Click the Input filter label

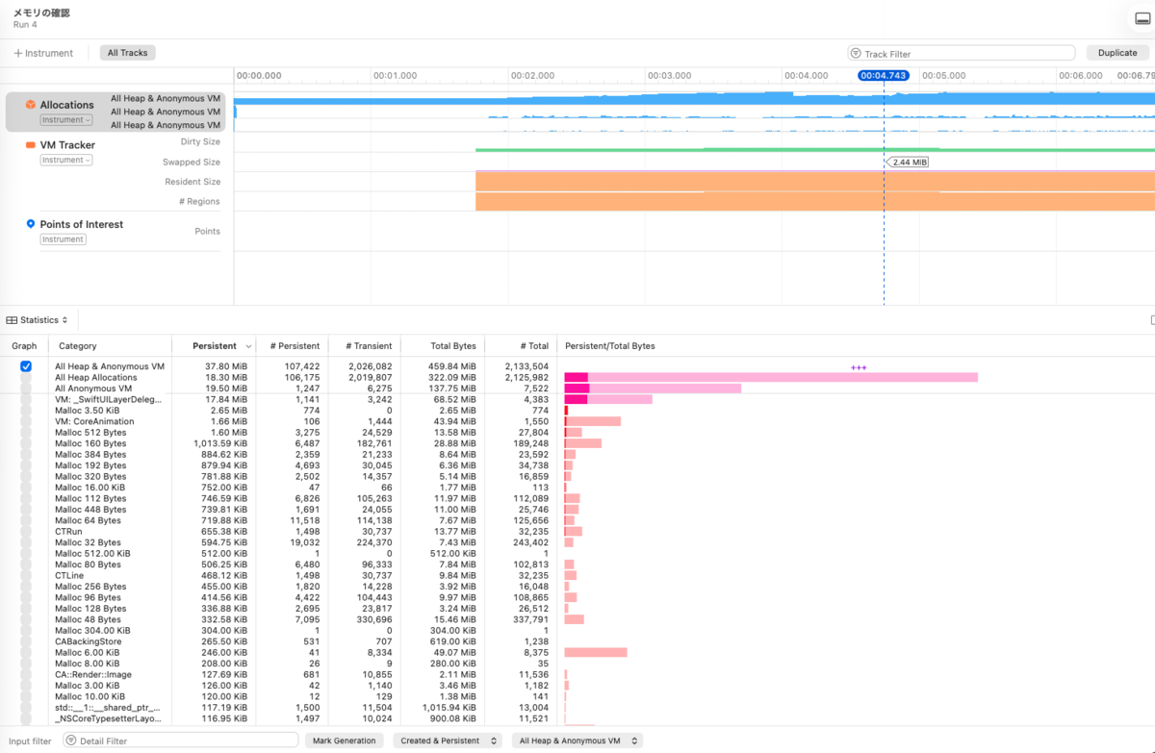31,741
